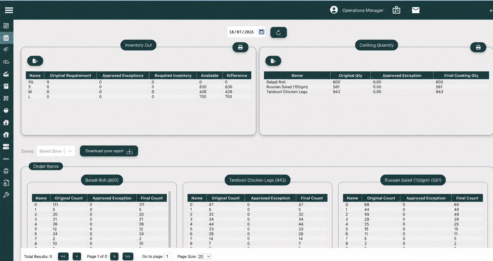Click the Required Inventory column header

[173, 75]
